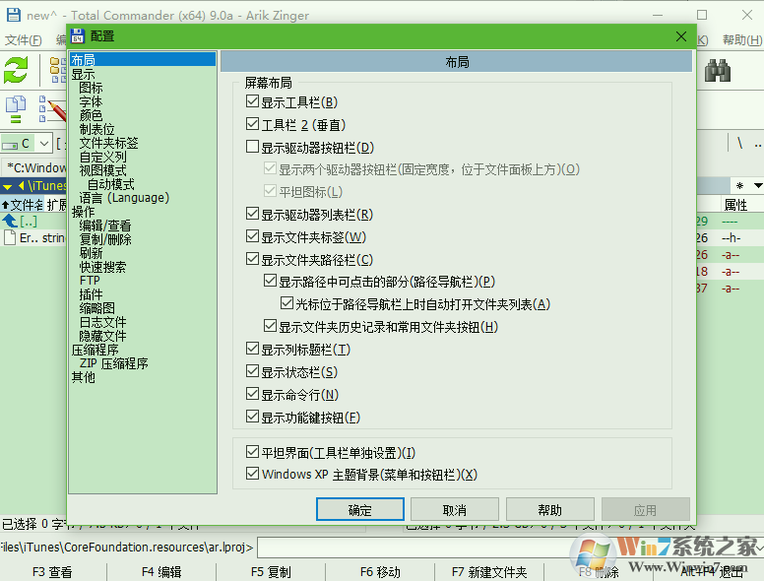Click the 帮助 button in dialog
764x581 pixels.
pos(550,509)
